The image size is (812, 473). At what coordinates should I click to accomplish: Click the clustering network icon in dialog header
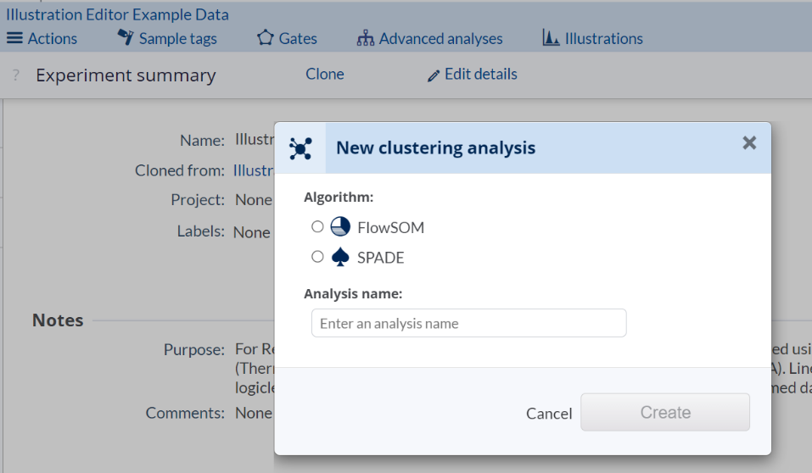coord(300,148)
